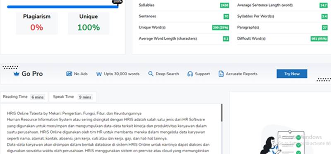331x154 pixels.
Task: Click the text panel scrollbar
Action: point(221,113)
